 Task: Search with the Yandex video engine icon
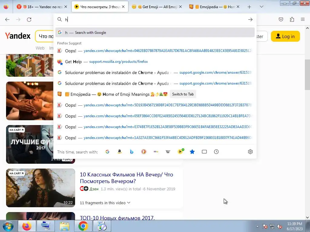tap(180, 152)
